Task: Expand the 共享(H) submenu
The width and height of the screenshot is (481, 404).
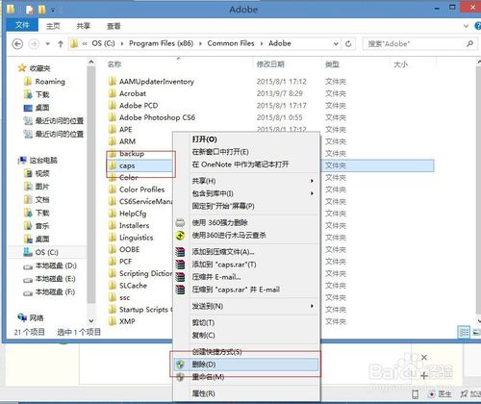Action: [x=246, y=181]
